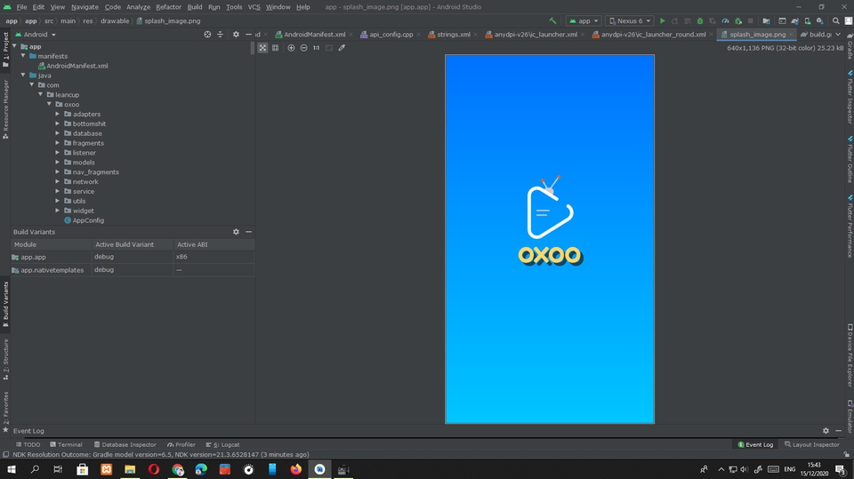The height and width of the screenshot is (479, 854).
Task: Open Build Variants panel settings gear
Action: 236,232
